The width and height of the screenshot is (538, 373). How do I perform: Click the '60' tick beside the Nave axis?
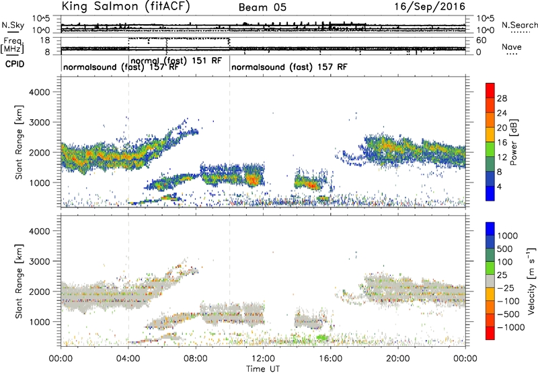coord(481,40)
